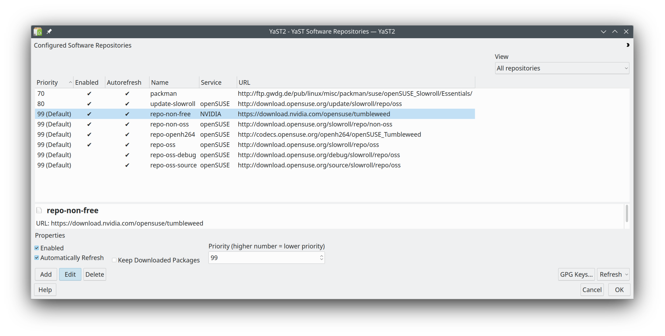Sort by the Autorefresh column header
The image size is (665, 336).
[x=127, y=82]
